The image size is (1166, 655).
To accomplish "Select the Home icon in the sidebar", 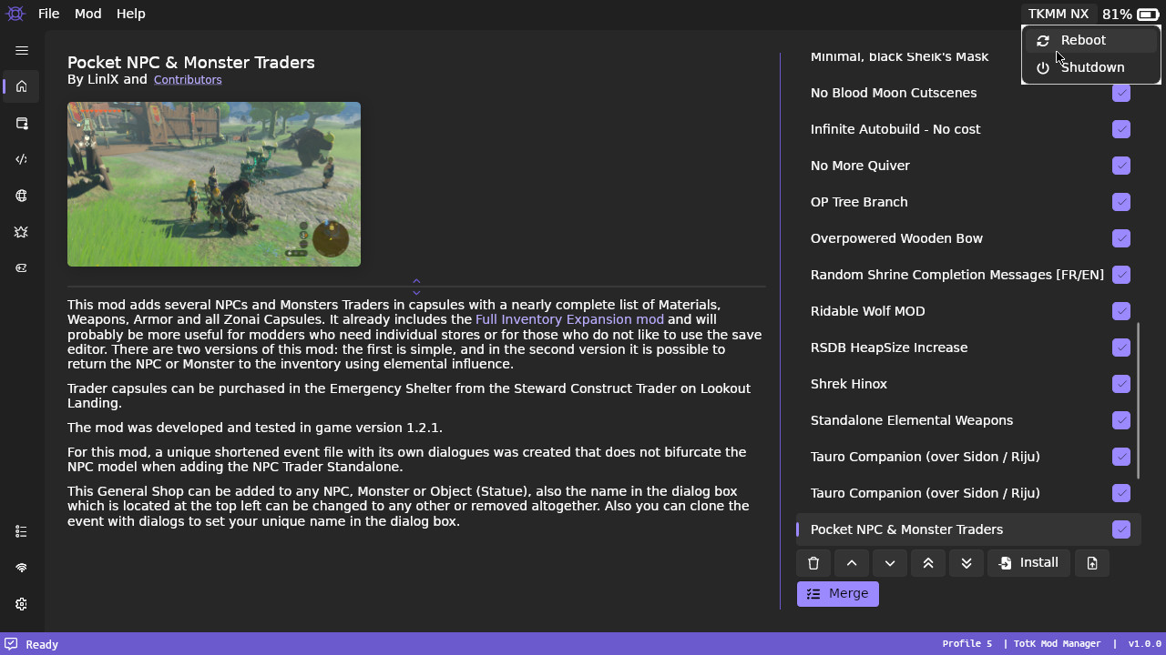I will click(21, 86).
